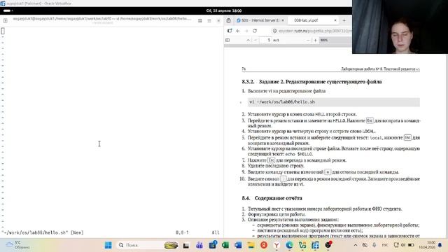Open the notification bell in the taskbar
Image resolution: width=448 pixels, height=252 pixels.
440,245
